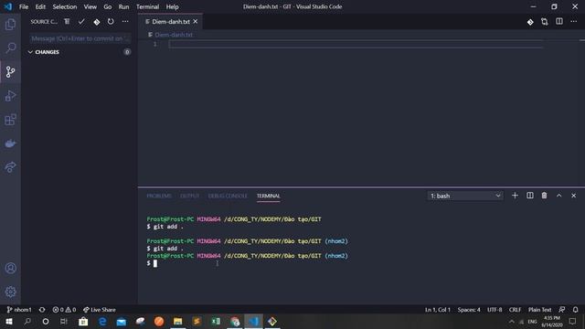Open the terminal selector 1: bash dropdown
Screen dimensions: 585x329
[x=465, y=196]
